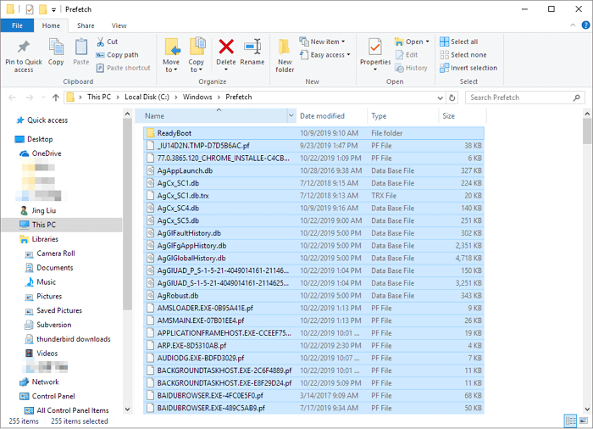
Task: Click This PC in address breadcrumb
Action: pyautogui.click(x=99, y=97)
